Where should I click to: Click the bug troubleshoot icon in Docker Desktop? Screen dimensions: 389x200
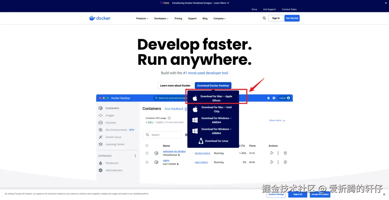268,98
